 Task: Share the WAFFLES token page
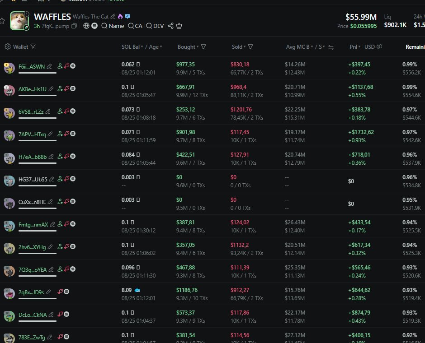[x=170, y=26]
